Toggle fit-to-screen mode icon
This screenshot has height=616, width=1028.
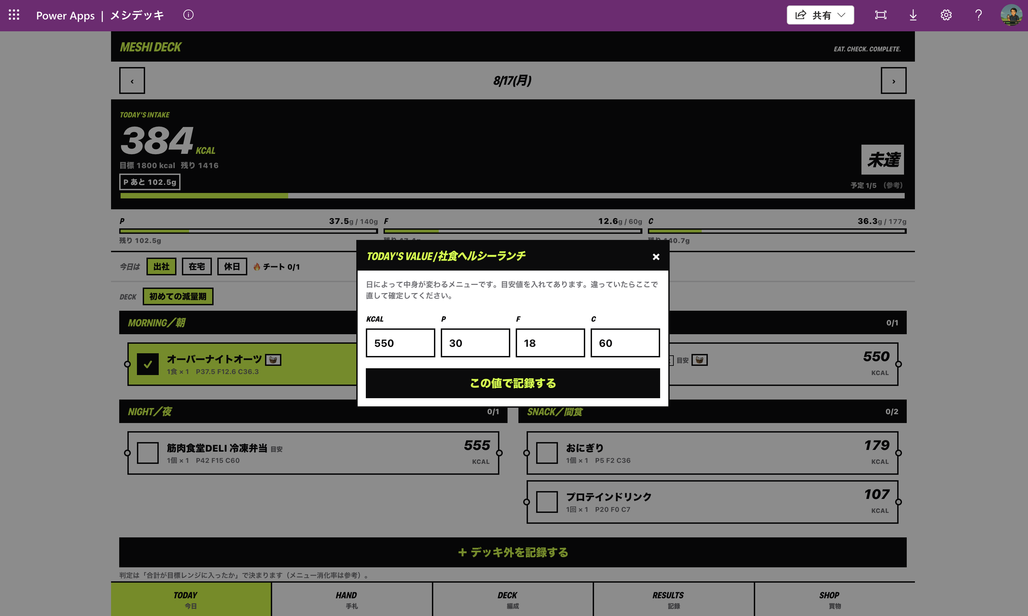[881, 15]
